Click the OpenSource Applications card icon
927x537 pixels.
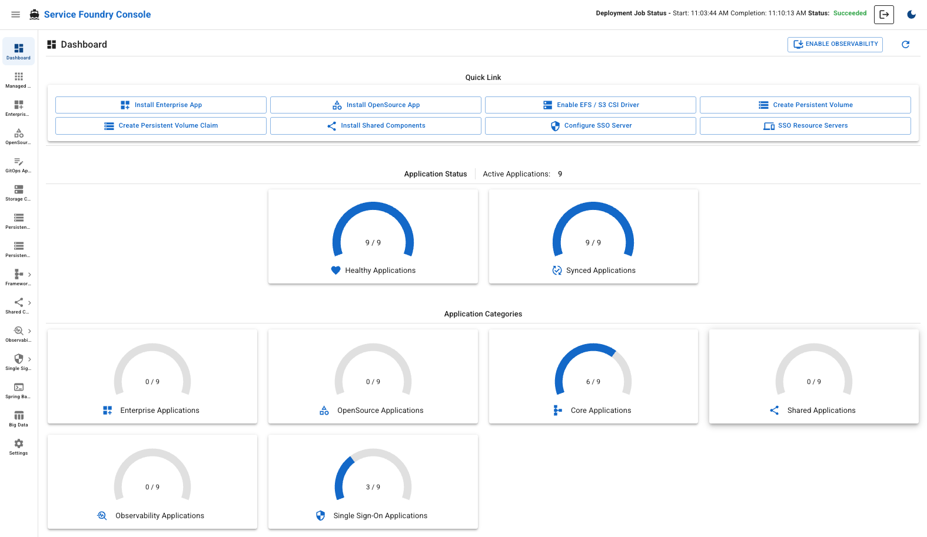(x=324, y=411)
